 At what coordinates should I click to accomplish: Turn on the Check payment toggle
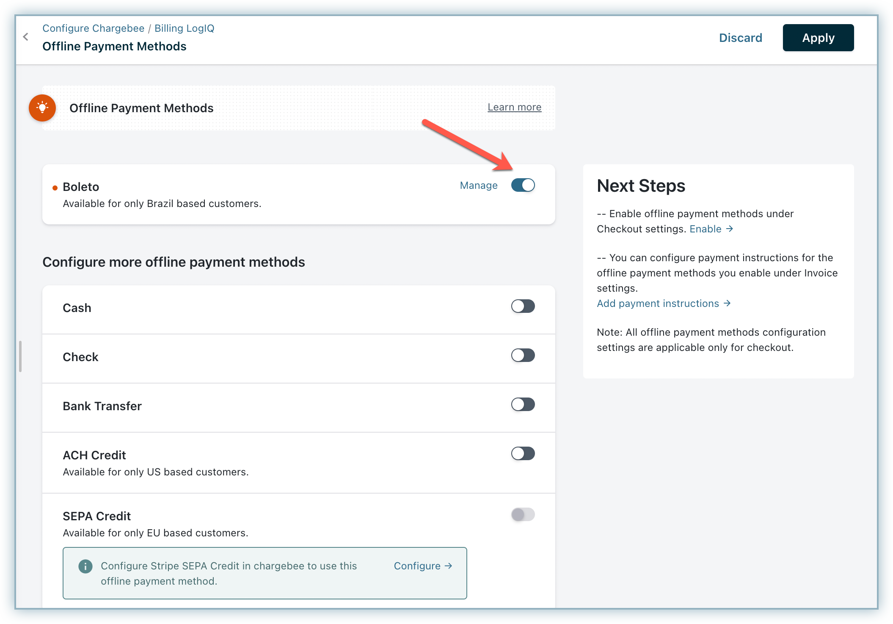tap(523, 356)
